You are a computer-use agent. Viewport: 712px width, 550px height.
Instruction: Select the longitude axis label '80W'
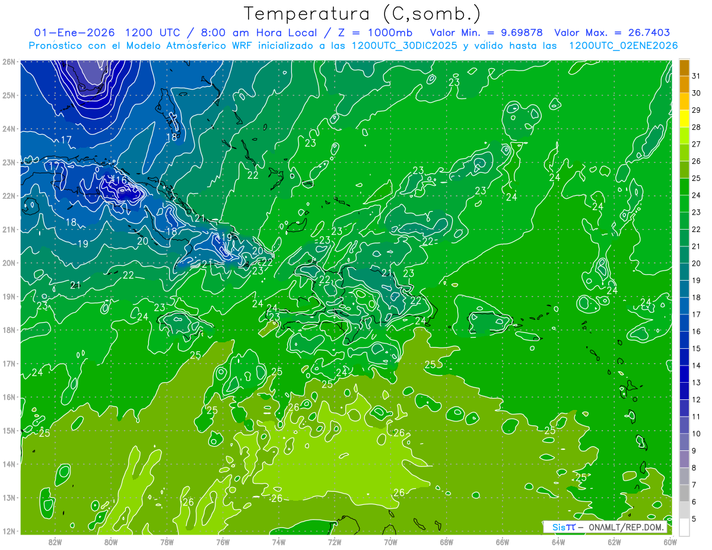pyautogui.click(x=111, y=542)
